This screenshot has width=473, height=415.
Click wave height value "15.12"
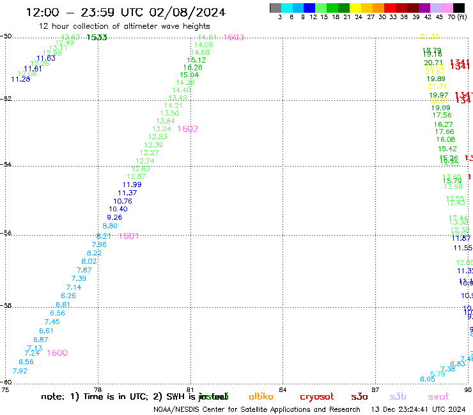pos(196,60)
